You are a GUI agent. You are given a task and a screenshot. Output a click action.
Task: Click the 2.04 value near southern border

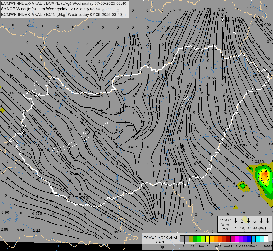click(164, 181)
